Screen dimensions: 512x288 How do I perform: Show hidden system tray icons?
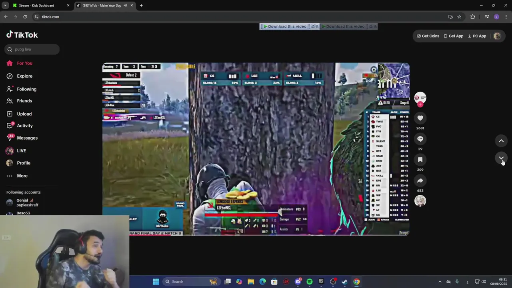pyautogui.click(x=440, y=282)
